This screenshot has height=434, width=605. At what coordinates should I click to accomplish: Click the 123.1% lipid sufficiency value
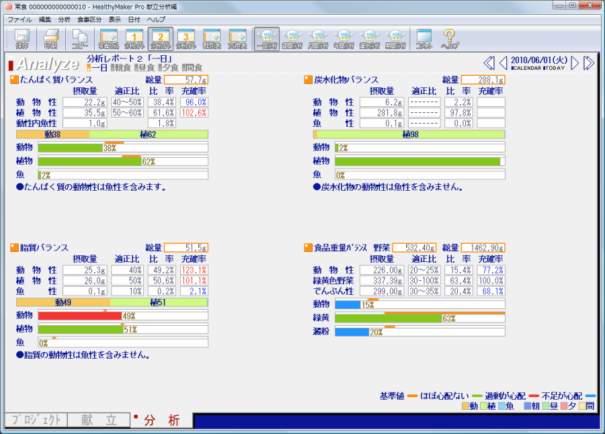194,270
